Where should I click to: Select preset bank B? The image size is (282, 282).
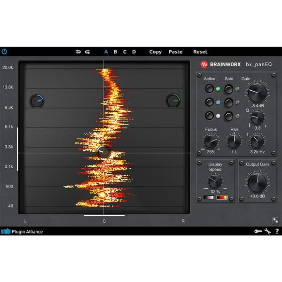pos(116,52)
